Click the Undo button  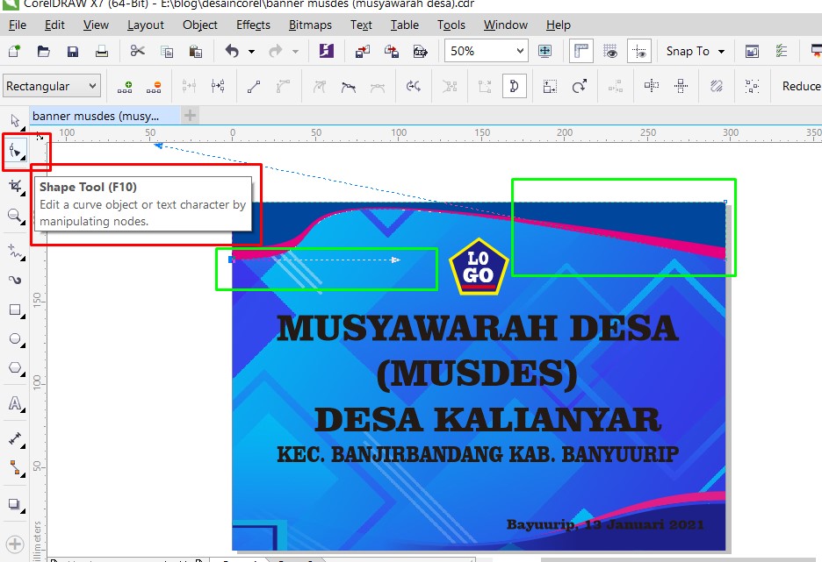pos(233,52)
